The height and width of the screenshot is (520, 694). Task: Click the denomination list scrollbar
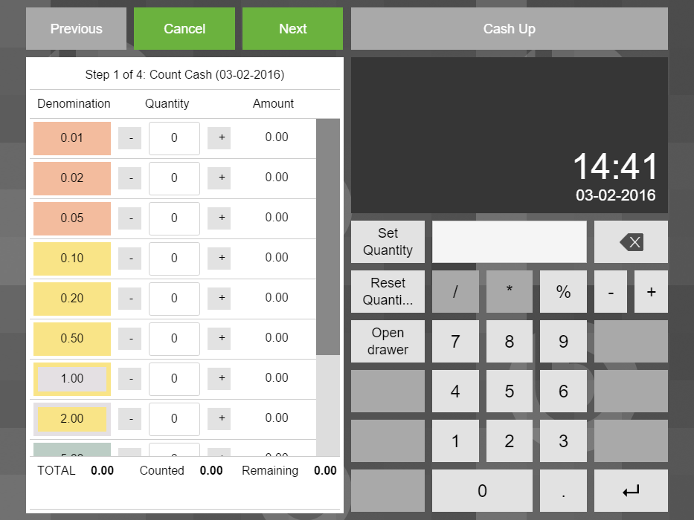[x=327, y=238]
